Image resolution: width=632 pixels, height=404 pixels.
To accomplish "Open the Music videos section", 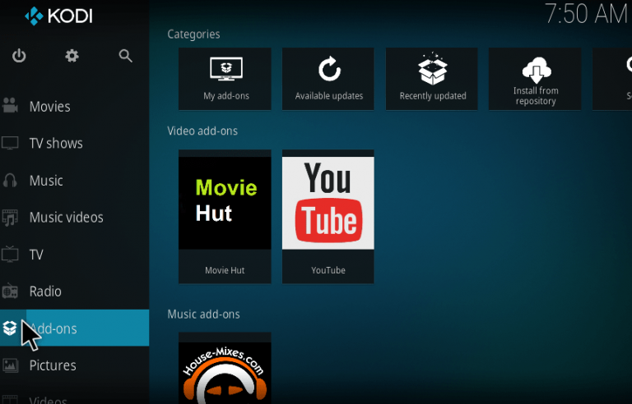I will pos(75,218).
